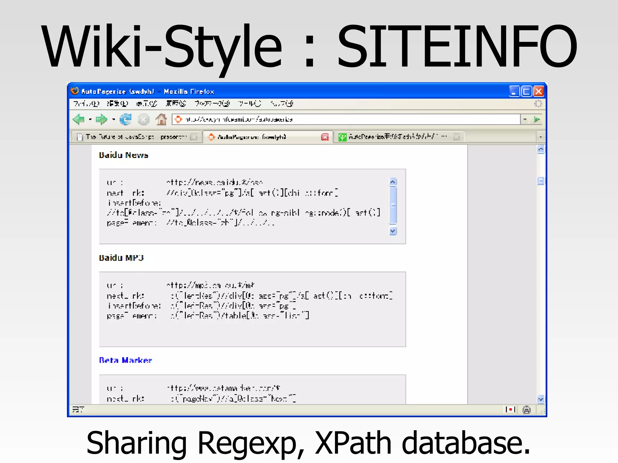
Task: Click the Firefox logo in title bar
Action: point(75,91)
